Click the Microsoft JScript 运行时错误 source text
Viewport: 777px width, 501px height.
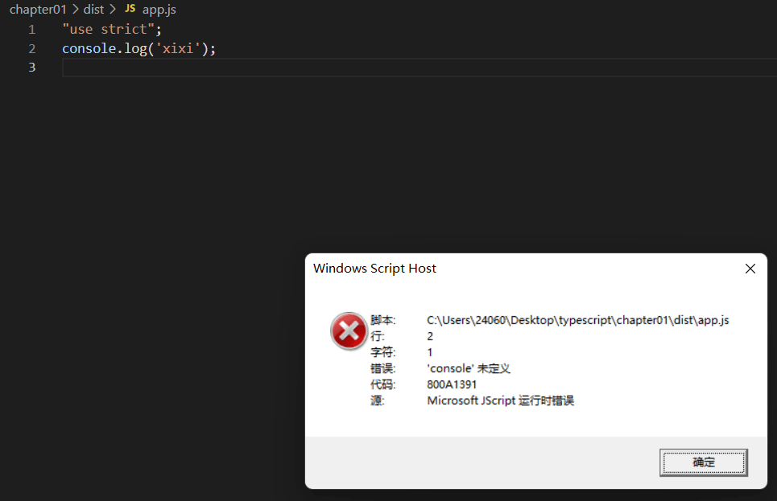pyautogui.click(x=501, y=400)
